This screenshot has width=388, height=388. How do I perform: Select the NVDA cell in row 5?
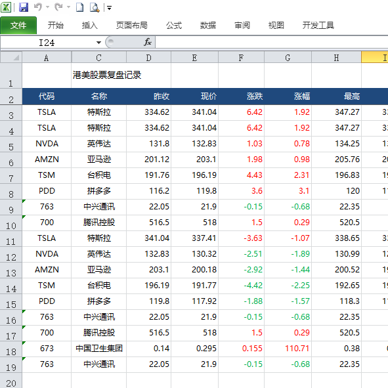click(x=47, y=144)
